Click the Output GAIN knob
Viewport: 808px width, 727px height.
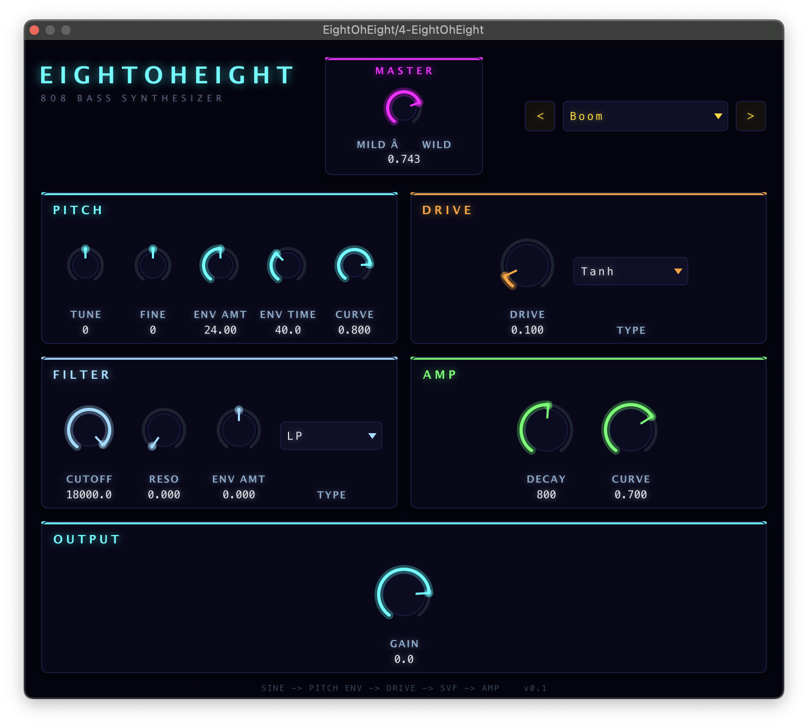tap(404, 593)
